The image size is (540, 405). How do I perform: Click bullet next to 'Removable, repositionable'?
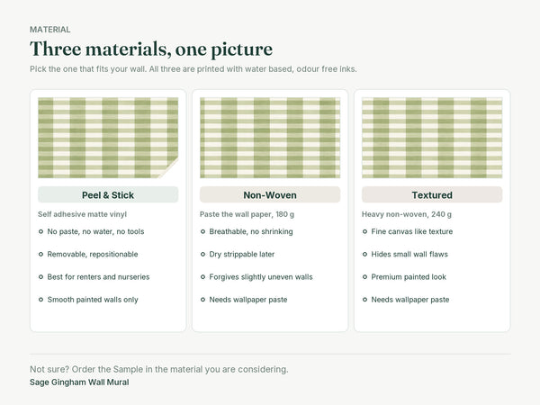click(40, 254)
